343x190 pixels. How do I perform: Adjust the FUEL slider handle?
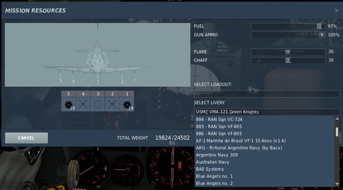pos(319,26)
